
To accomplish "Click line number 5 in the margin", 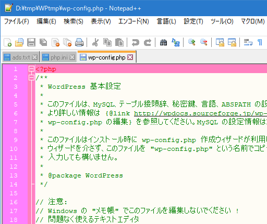I will (16, 104).
